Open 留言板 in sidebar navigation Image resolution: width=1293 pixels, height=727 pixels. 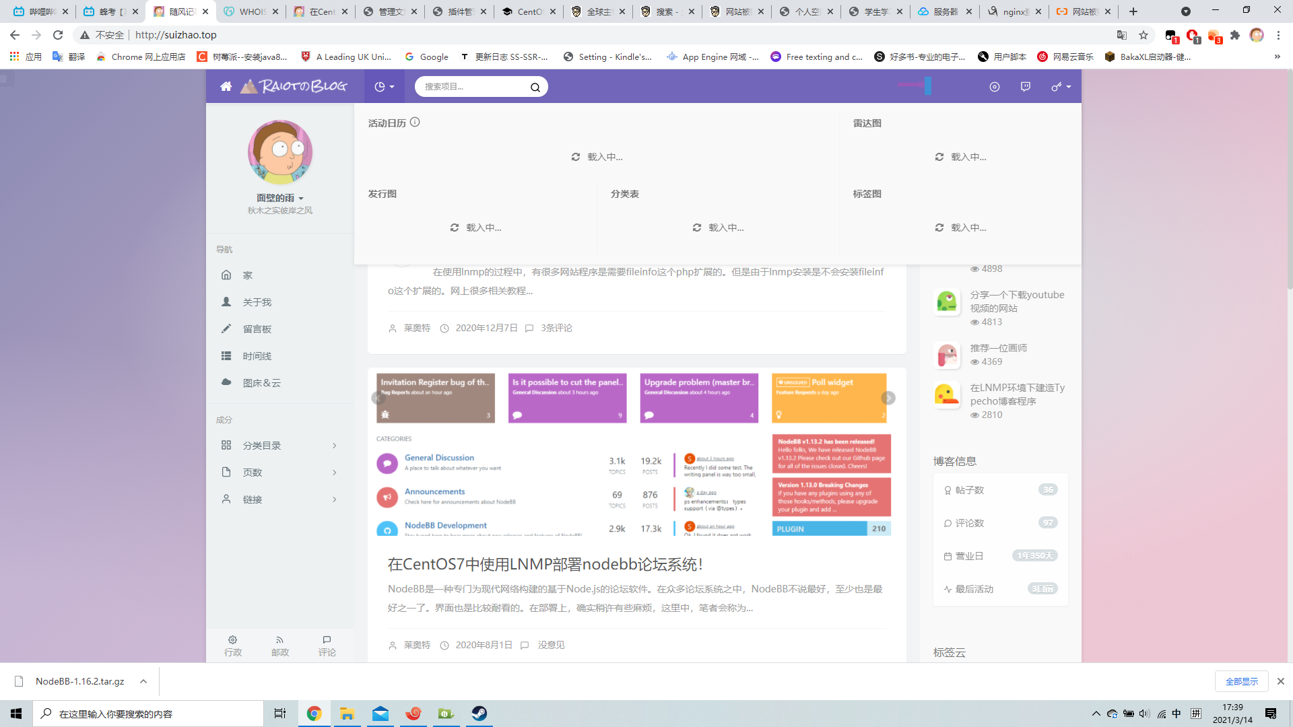(257, 329)
